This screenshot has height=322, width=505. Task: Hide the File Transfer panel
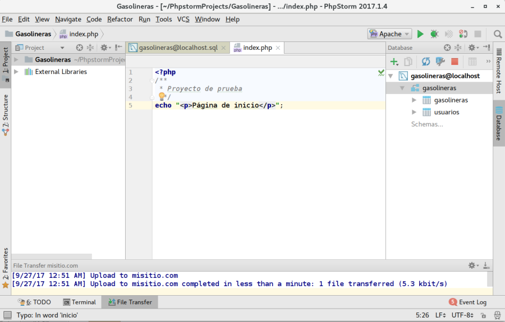[486, 265]
